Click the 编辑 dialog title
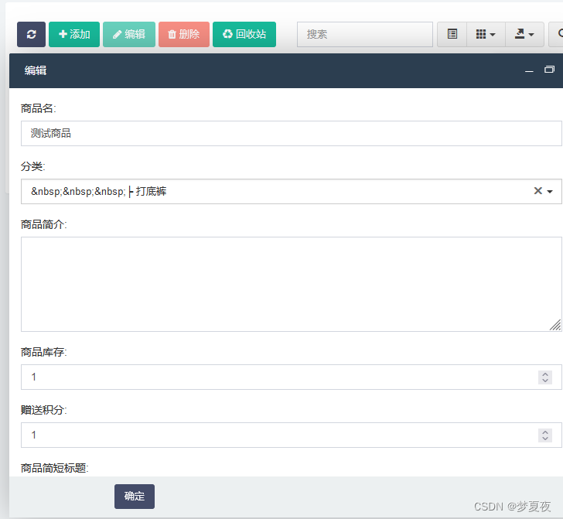The width and height of the screenshot is (563, 519). tap(36, 70)
